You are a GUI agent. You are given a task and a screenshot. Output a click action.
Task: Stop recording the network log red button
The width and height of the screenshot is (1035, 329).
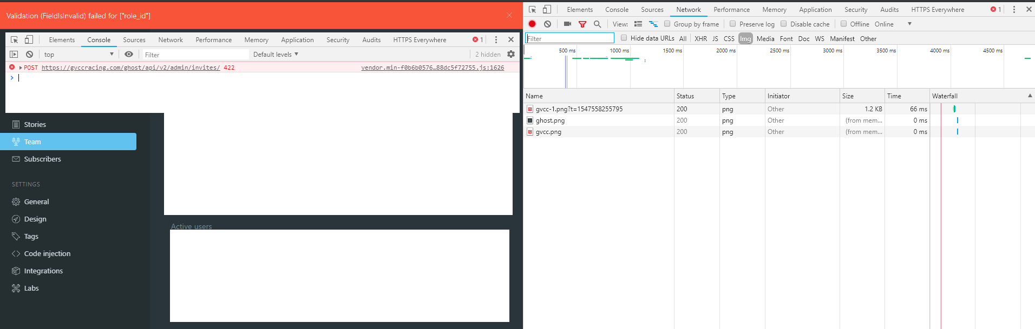(532, 24)
